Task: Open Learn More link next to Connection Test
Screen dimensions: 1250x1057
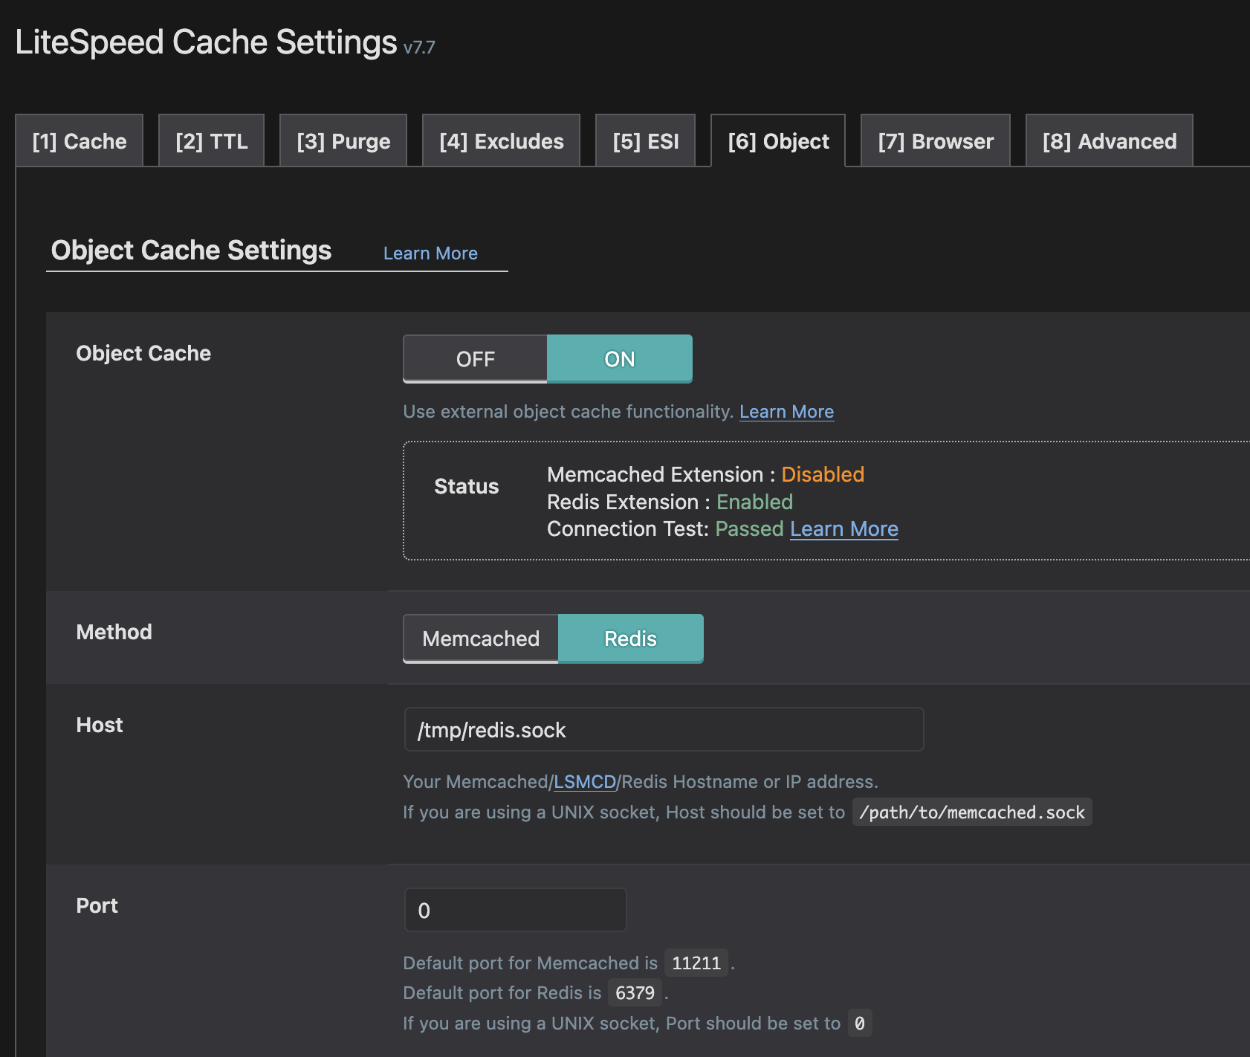Action: (x=844, y=529)
